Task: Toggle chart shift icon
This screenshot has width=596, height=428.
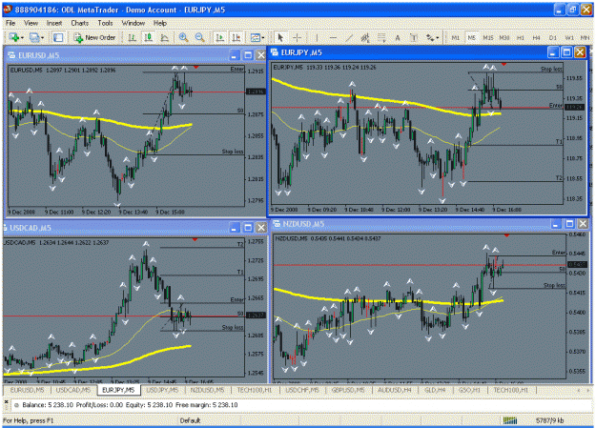Action: coord(236,37)
